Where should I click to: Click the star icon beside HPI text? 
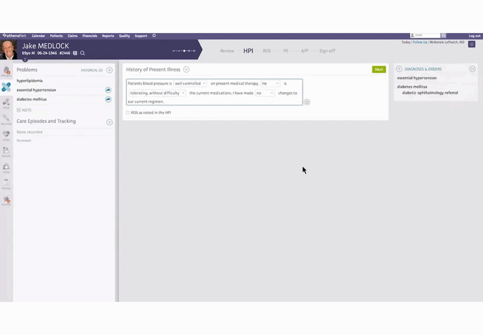point(307,102)
